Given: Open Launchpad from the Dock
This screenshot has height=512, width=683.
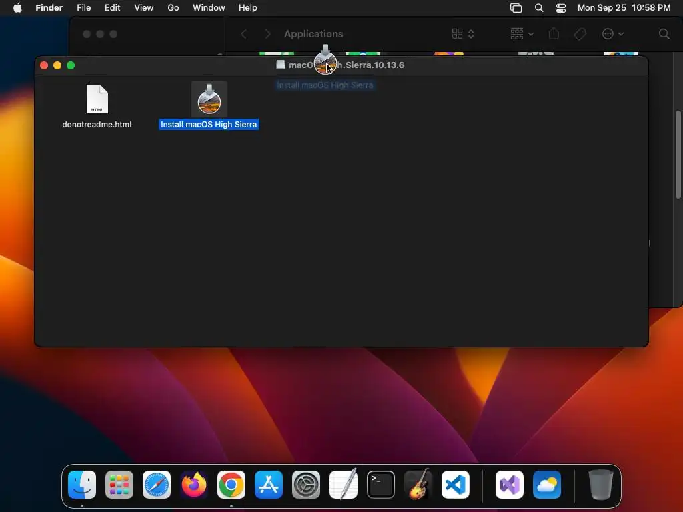Looking at the screenshot, I should (119, 485).
